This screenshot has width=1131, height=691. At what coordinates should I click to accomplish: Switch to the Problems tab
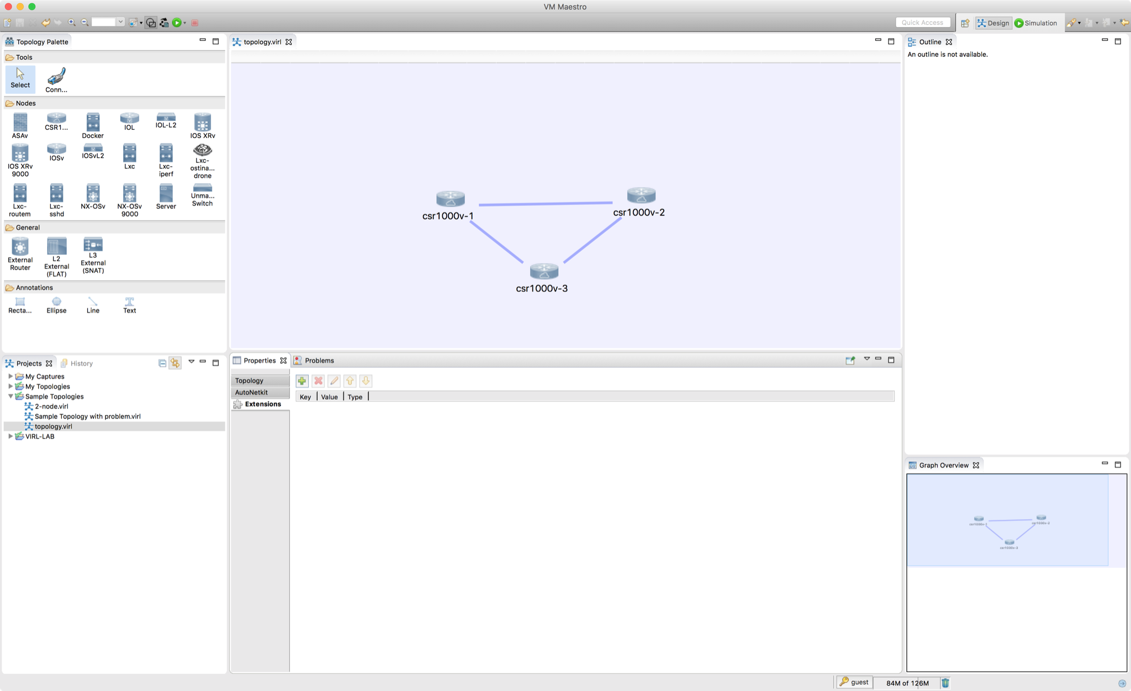pyautogui.click(x=314, y=360)
